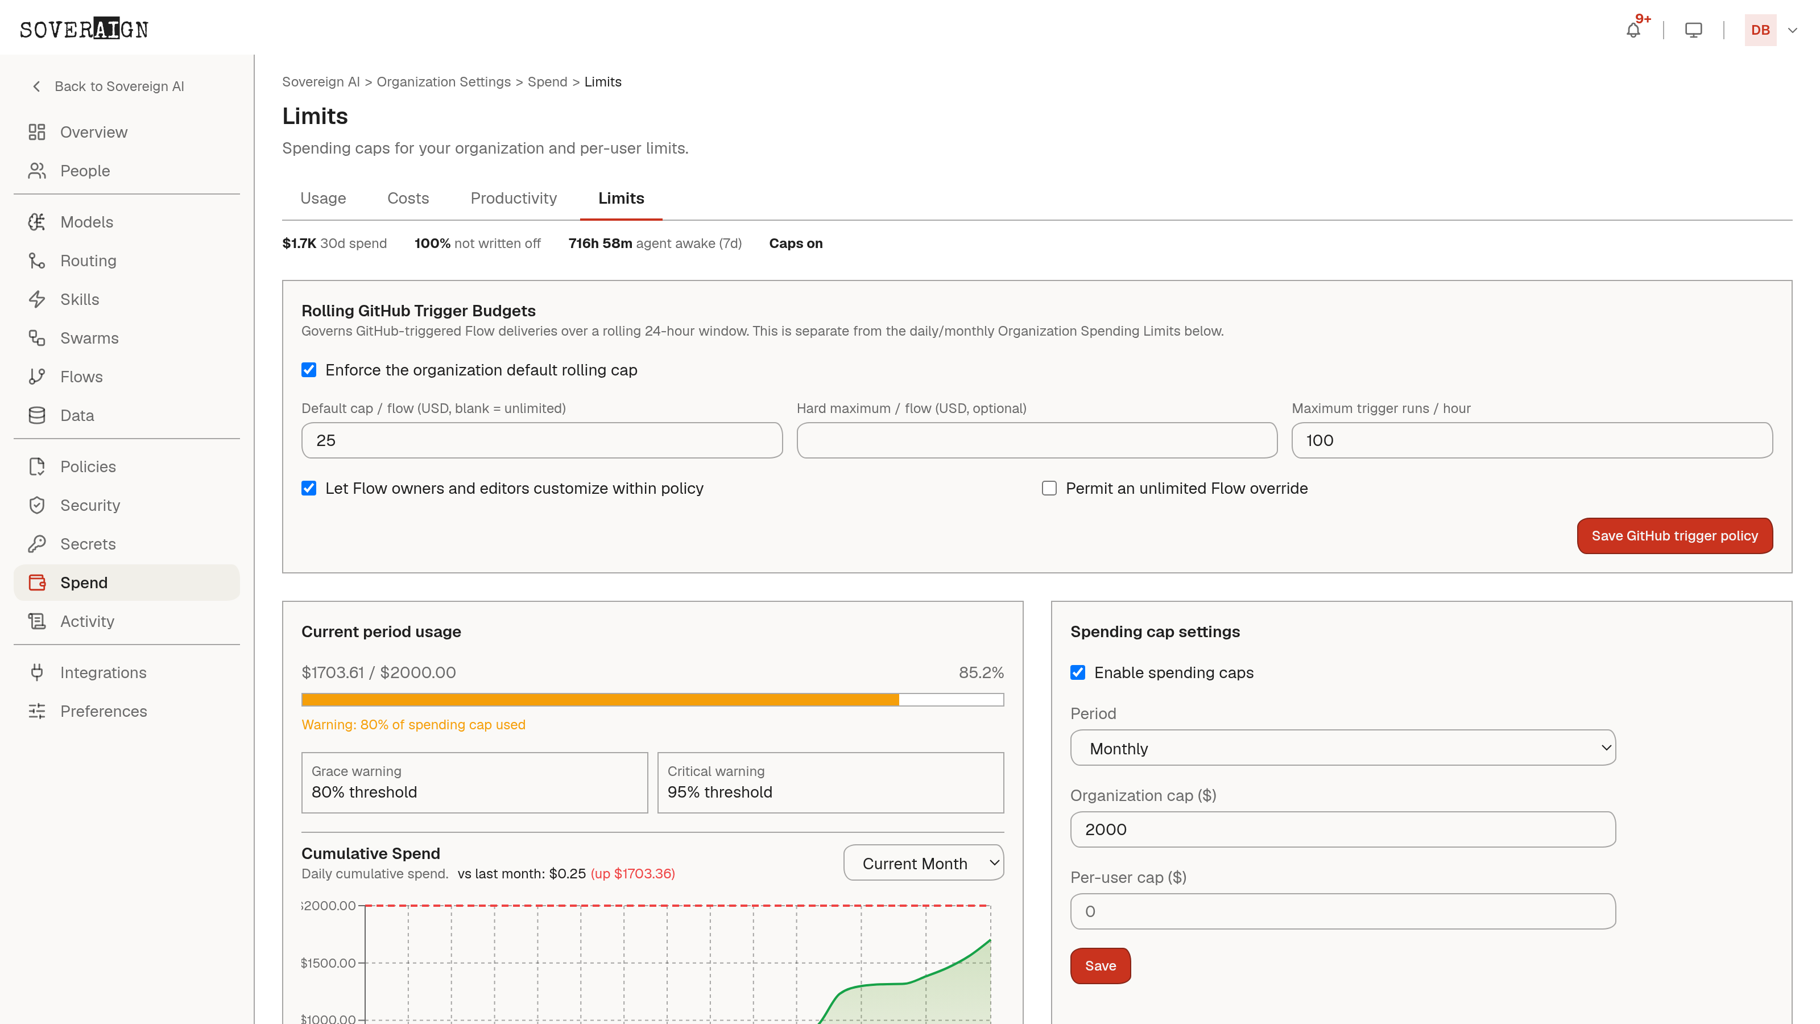Viewport: 1820px width, 1024px height.
Task: Click the Preferences sliders icon
Action: point(37,711)
